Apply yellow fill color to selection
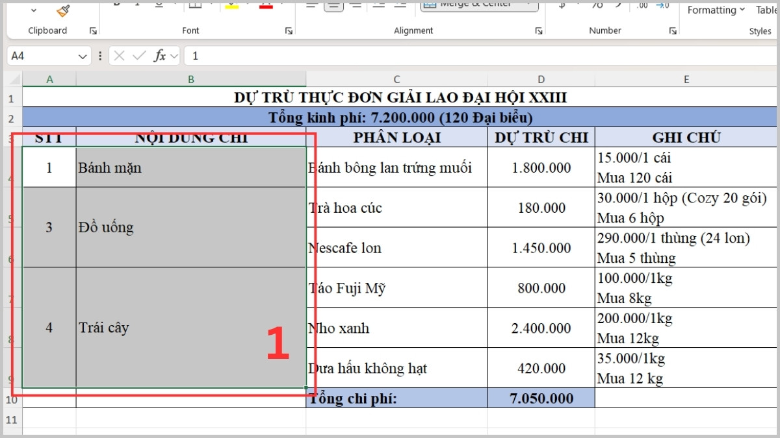The height and width of the screenshot is (438, 780). pyautogui.click(x=231, y=5)
